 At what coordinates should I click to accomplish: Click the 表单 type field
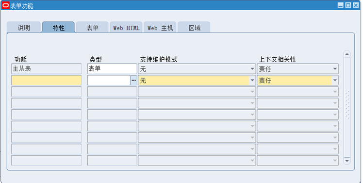112,69
